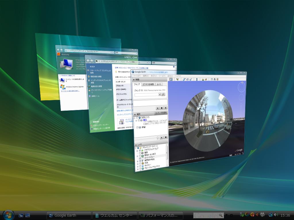Toggle the ストリートビュー layer checkbox
Viewport: 294px width, 220px height.
click(x=140, y=158)
